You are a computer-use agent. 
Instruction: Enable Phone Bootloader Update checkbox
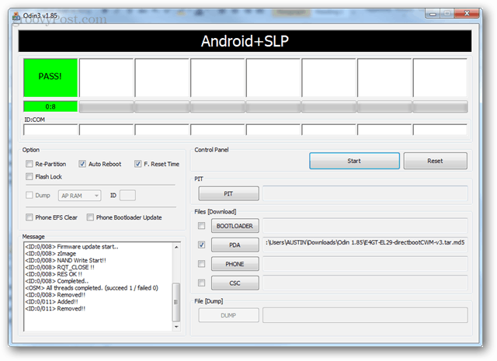coord(90,217)
